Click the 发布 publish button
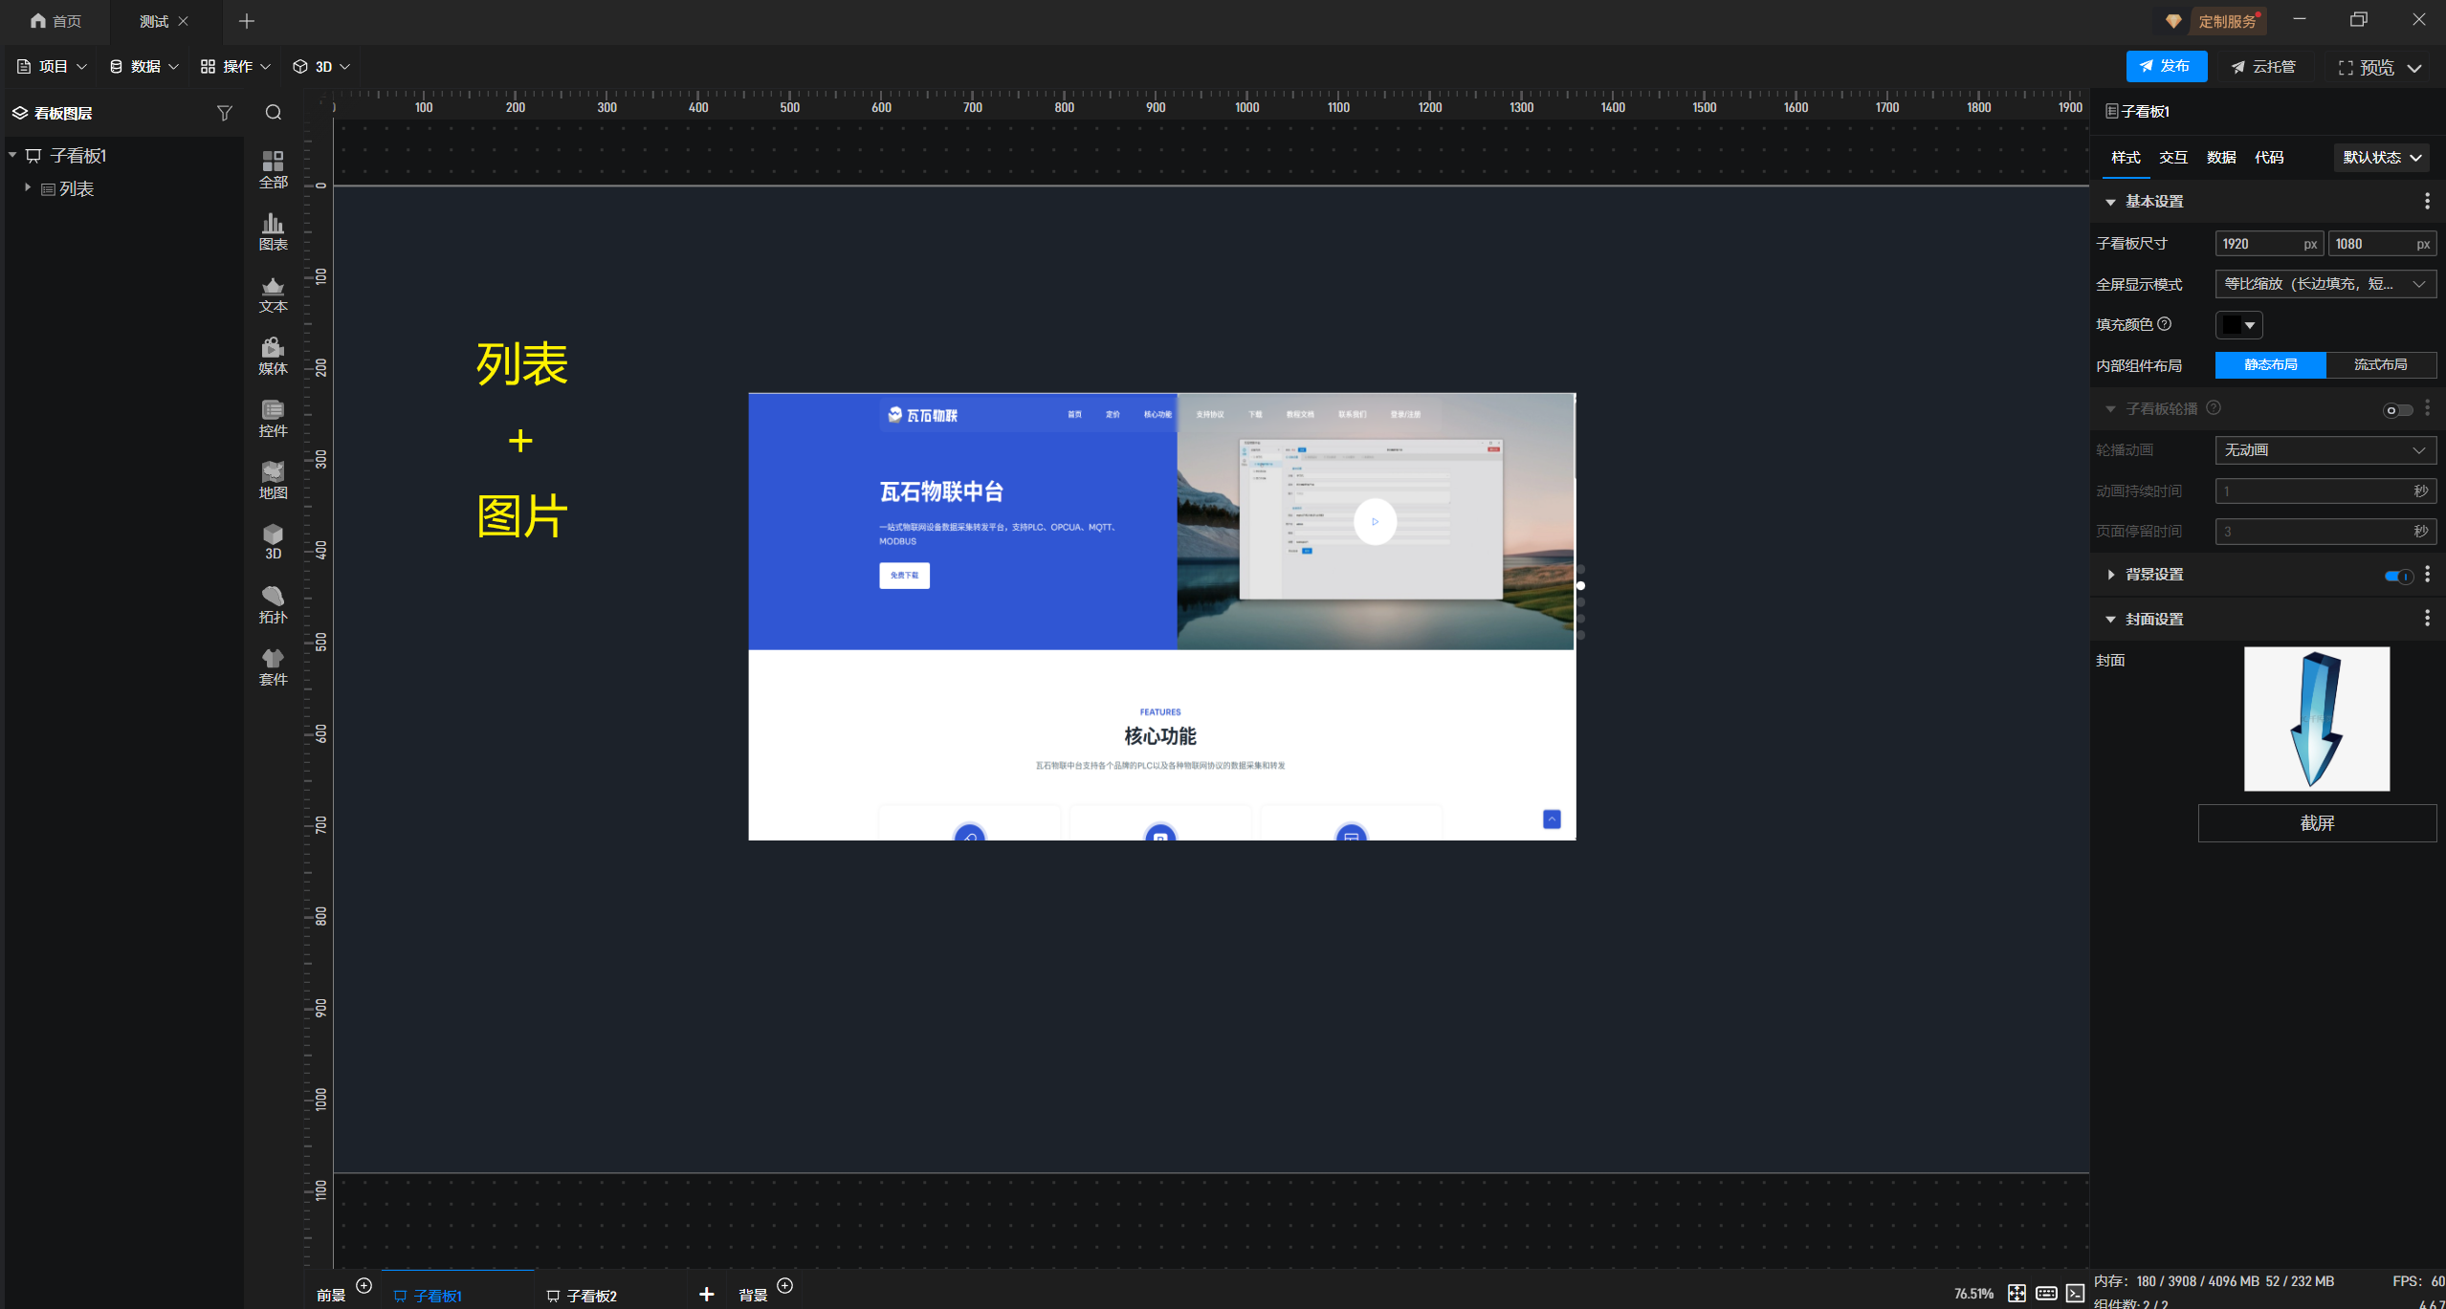 [2166, 66]
